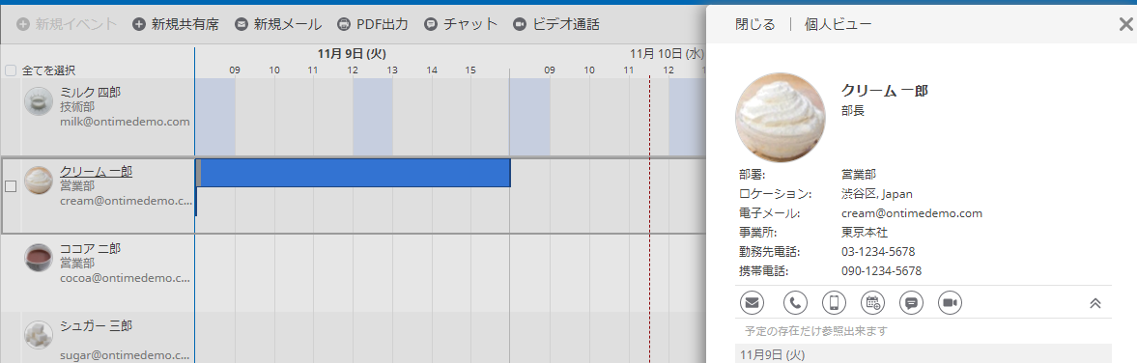Click the blue event bar for クリーム 一郎
The height and width of the screenshot is (363, 1137).
pyautogui.click(x=354, y=173)
